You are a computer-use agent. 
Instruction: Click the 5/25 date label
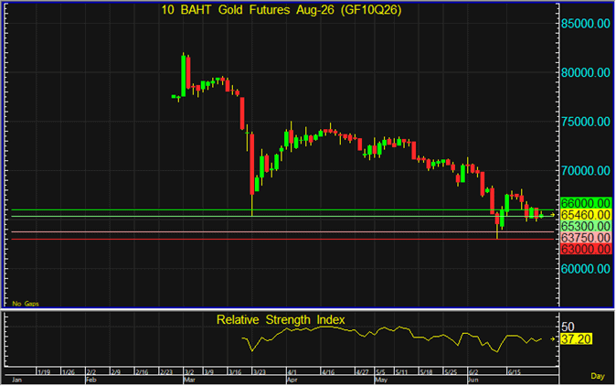click(x=451, y=372)
